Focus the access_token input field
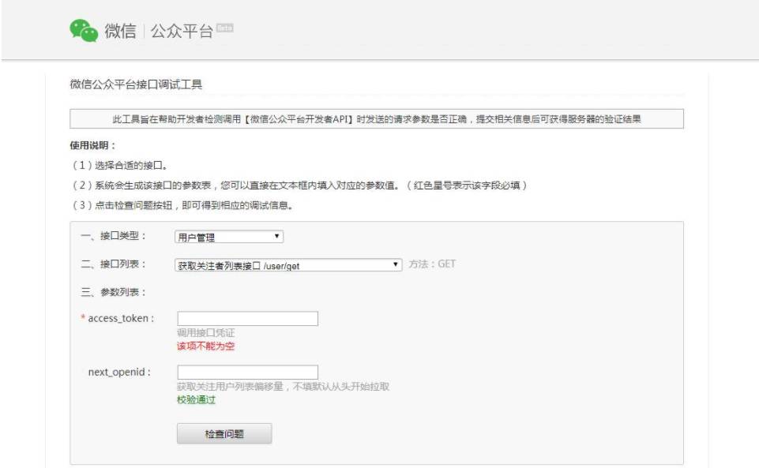Screen dimensions: 759x468 tap(248, 319)
